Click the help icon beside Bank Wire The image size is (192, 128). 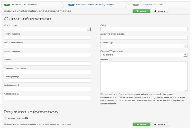(26, 118)
